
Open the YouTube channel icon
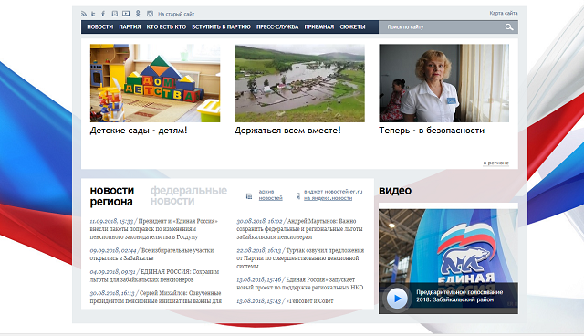[126, 14]
